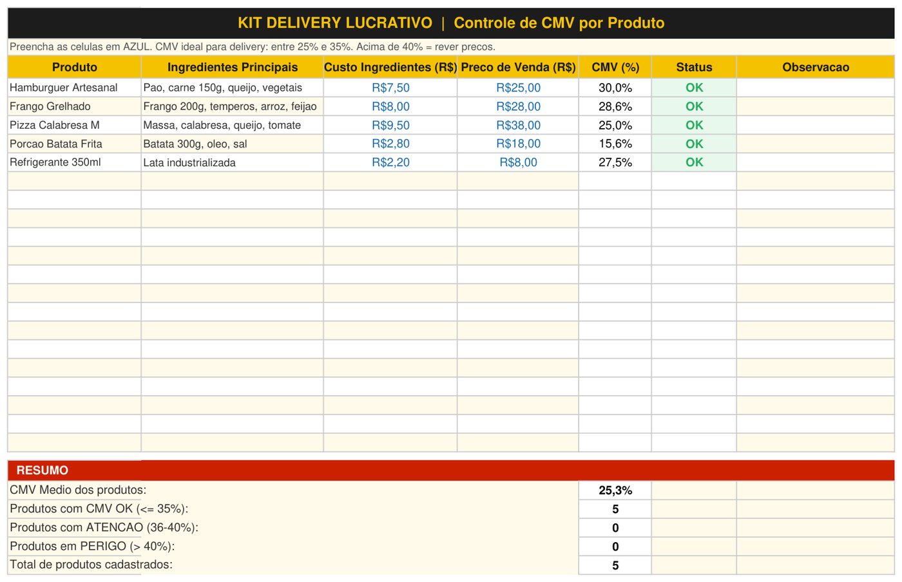Select the Frango 200g, temperos ingredients cell
The image size is (902, 582).
[x=232, y=106]
